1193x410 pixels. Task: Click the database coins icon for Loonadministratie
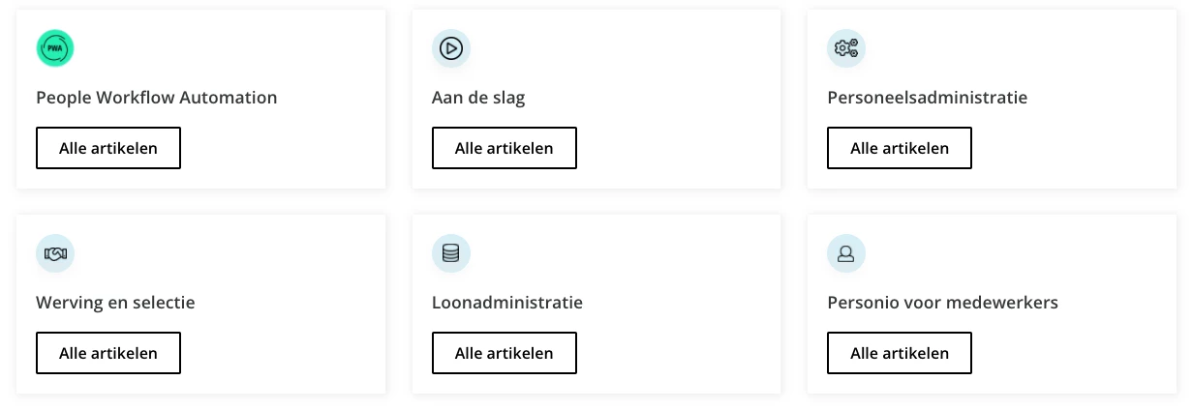pyautogui.click(x=451, y=253)
